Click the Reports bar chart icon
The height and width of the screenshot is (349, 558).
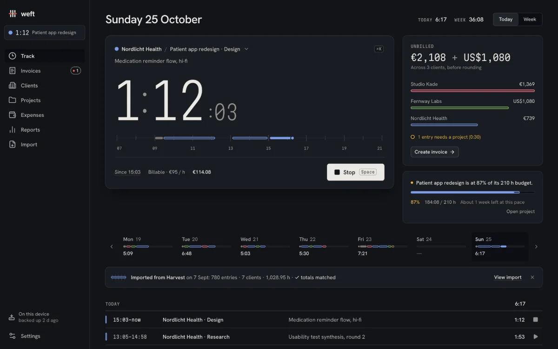tap(12, 130)
